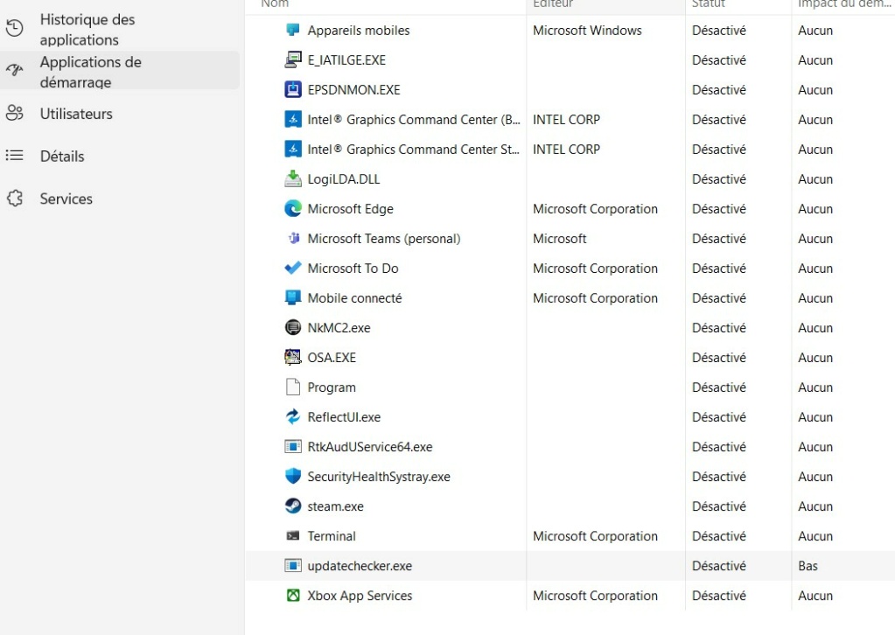Click the Aucun impact value for Appareils mobiles
Viewport: 895px width, 635px height.
(x=815, y=31)
